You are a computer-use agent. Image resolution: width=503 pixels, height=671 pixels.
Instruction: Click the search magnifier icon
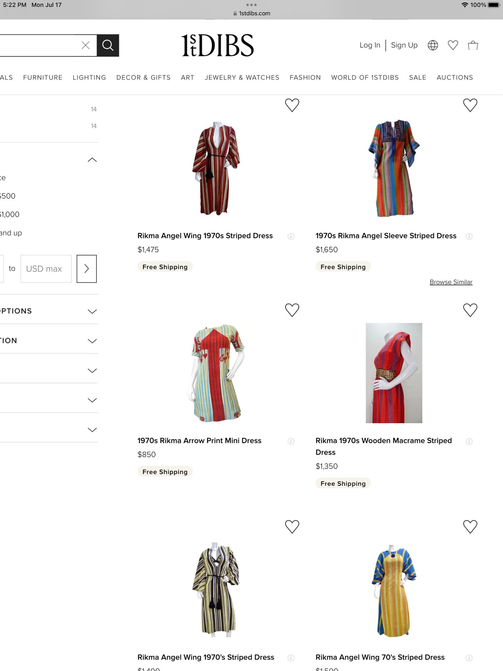[x=108, y=45]
